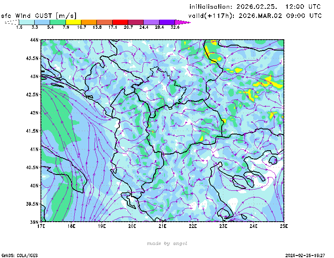The height and width of the screenshot is (258, 334).
Task: Click the bright red legend swatch
Action: [120, 22]
